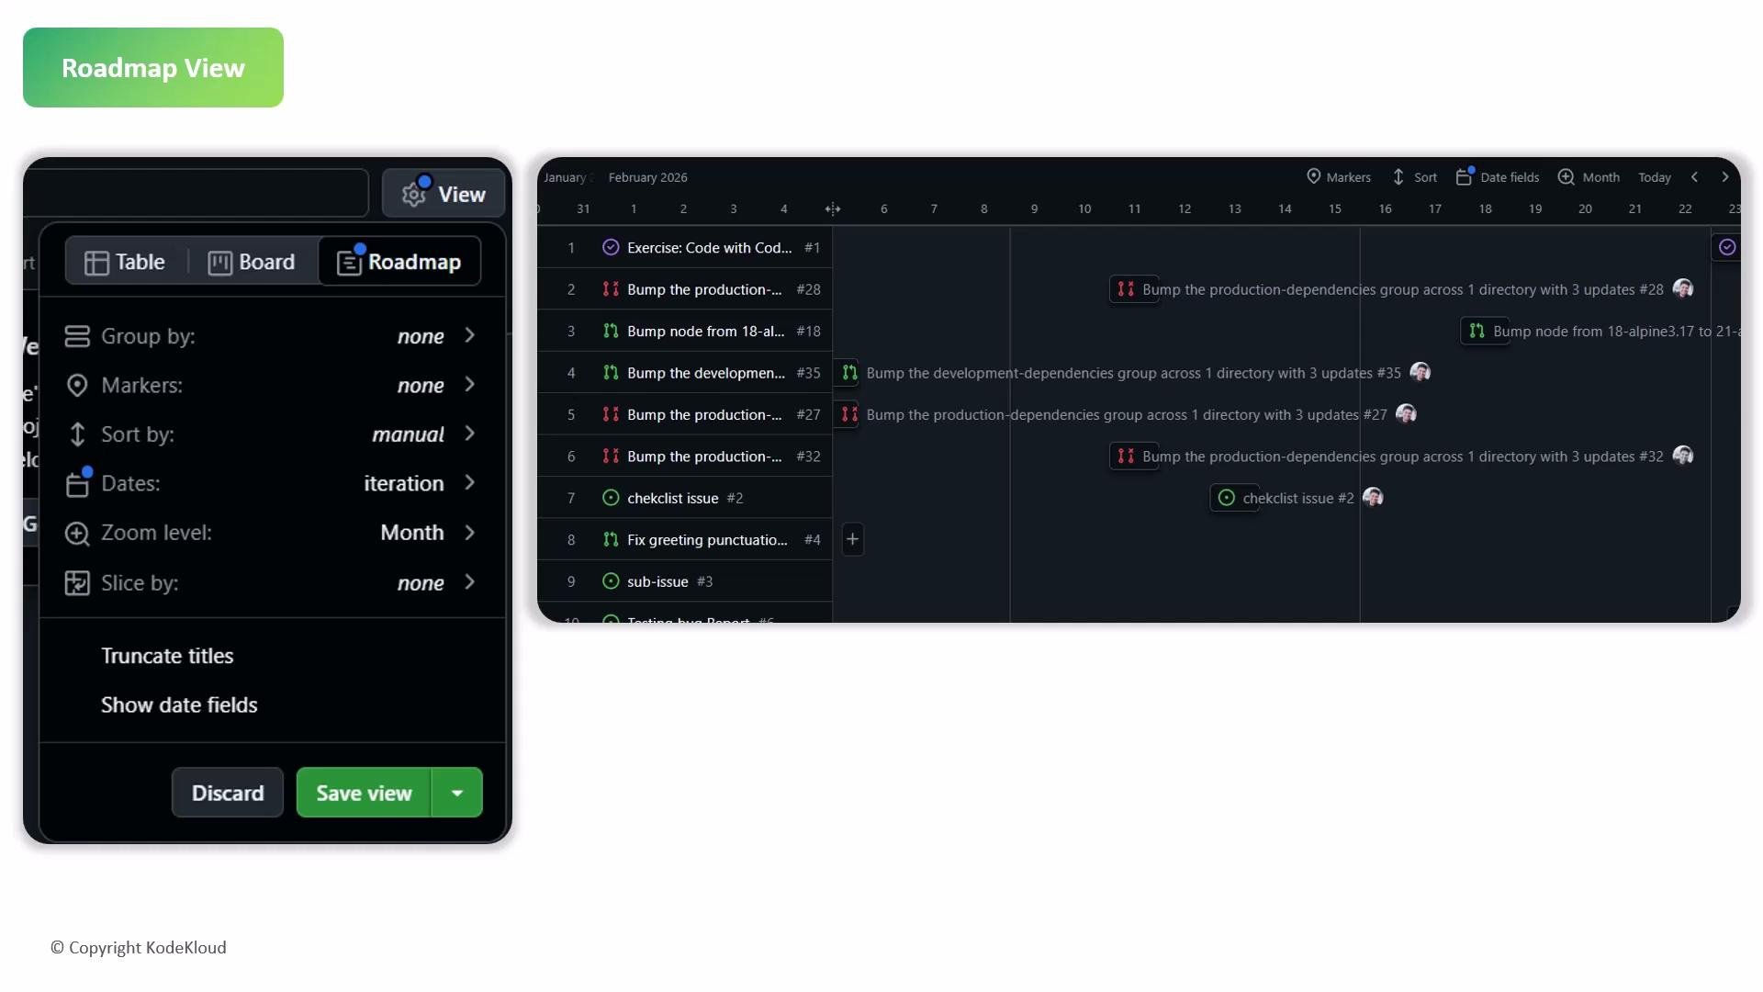This screenshot has width=1763, height=992.
Task: Open Markers in roadmap toolbar
Action: tap(1338, 177)
